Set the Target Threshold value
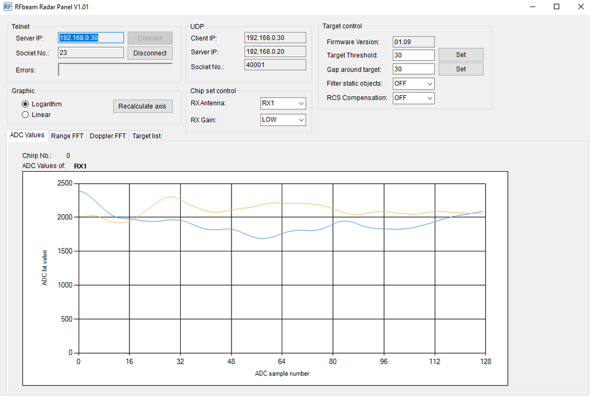The height and width of the screenshot is (396, 590). (461, 54)
